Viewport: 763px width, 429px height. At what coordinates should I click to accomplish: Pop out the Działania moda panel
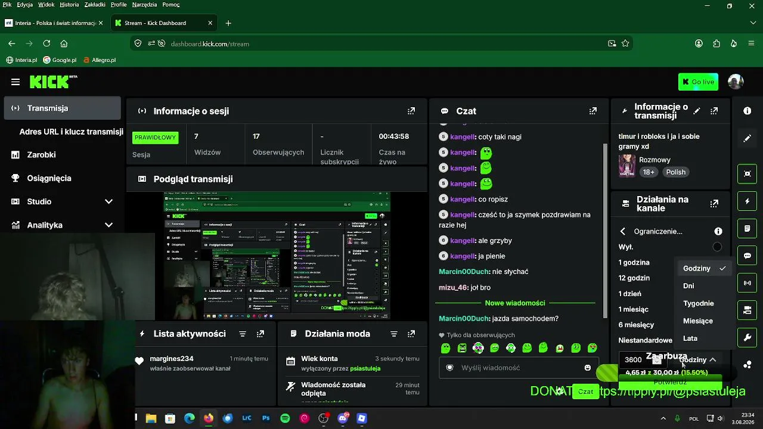(411, 334)
